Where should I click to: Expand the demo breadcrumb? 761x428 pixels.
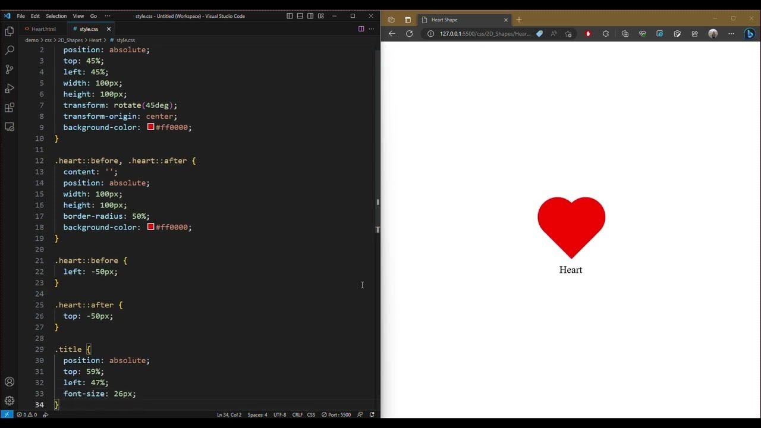[32, 40]
